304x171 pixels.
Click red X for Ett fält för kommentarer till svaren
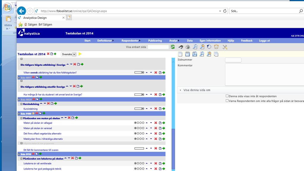click(x=156, y=148)
